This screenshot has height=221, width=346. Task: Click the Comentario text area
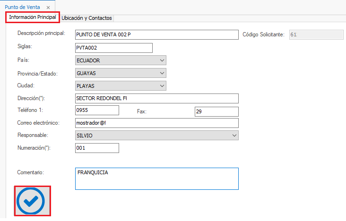pos(156,178)
